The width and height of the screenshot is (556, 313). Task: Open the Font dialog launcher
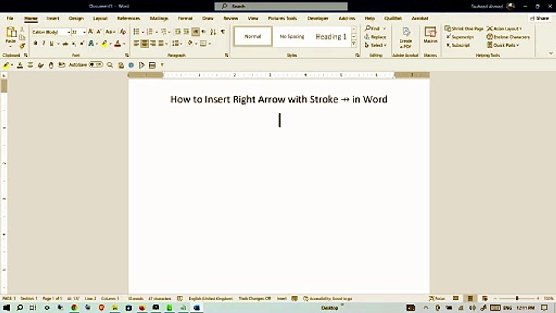click(x=127, y=55)
